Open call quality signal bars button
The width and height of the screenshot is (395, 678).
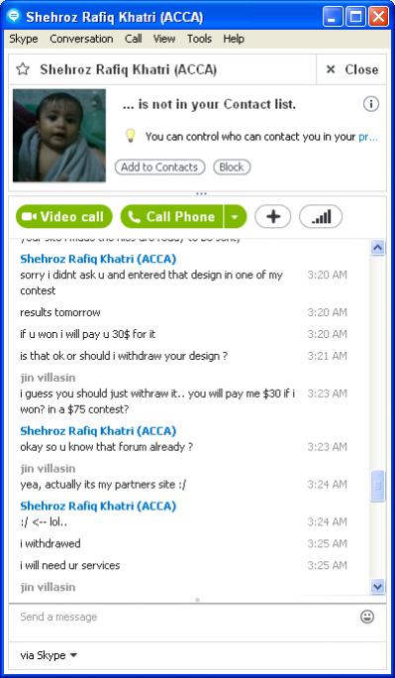coord(321,217)
